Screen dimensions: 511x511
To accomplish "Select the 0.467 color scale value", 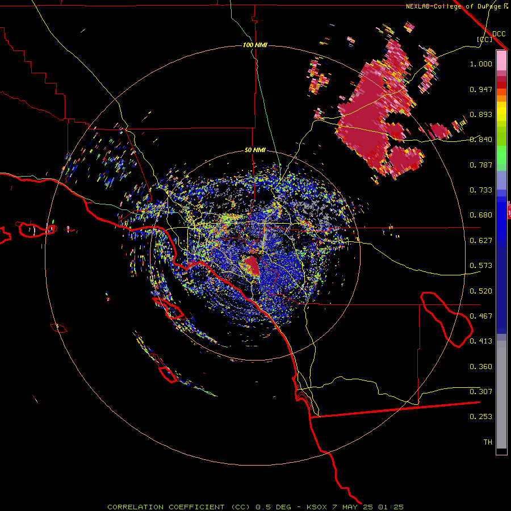I will pos(481,316).
